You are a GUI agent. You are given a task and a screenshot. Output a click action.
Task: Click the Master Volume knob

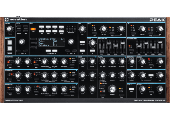(10, 29)
